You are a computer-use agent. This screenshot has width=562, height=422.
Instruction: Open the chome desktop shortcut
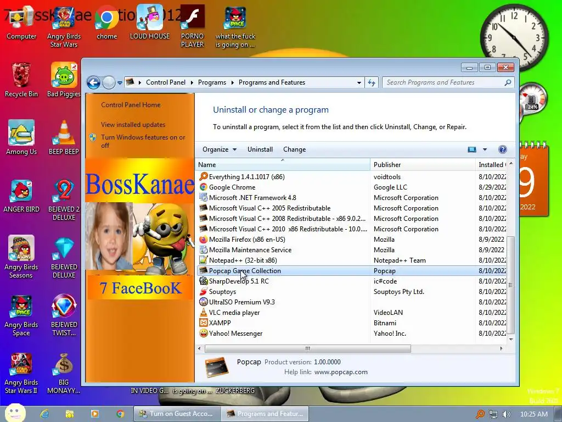(x=107, y=23)
